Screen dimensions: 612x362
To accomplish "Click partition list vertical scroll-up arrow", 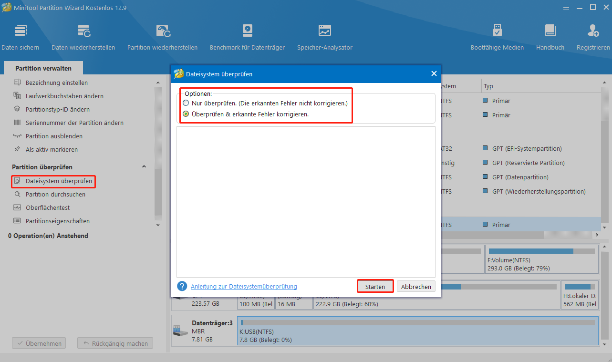I will click(605, 83).
